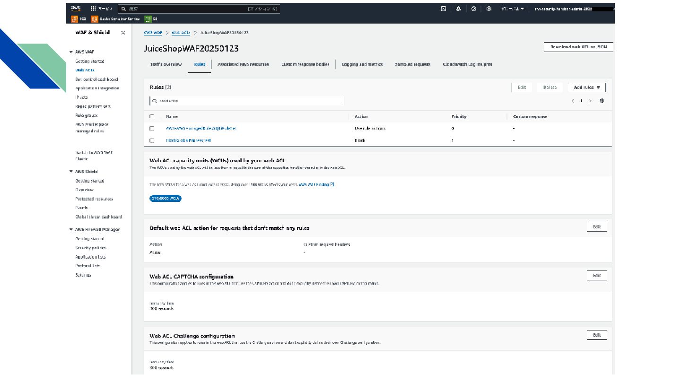Click the Delete button in Rules panel

550,87
